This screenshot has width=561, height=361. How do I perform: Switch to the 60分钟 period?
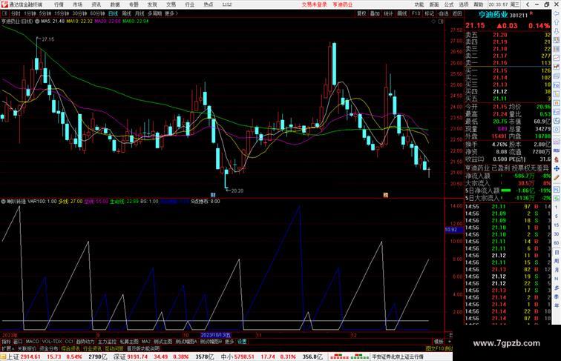[x=97, y=13]
